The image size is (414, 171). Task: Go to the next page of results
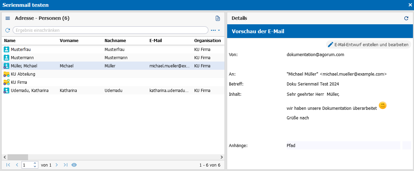(x=57, y=165)
